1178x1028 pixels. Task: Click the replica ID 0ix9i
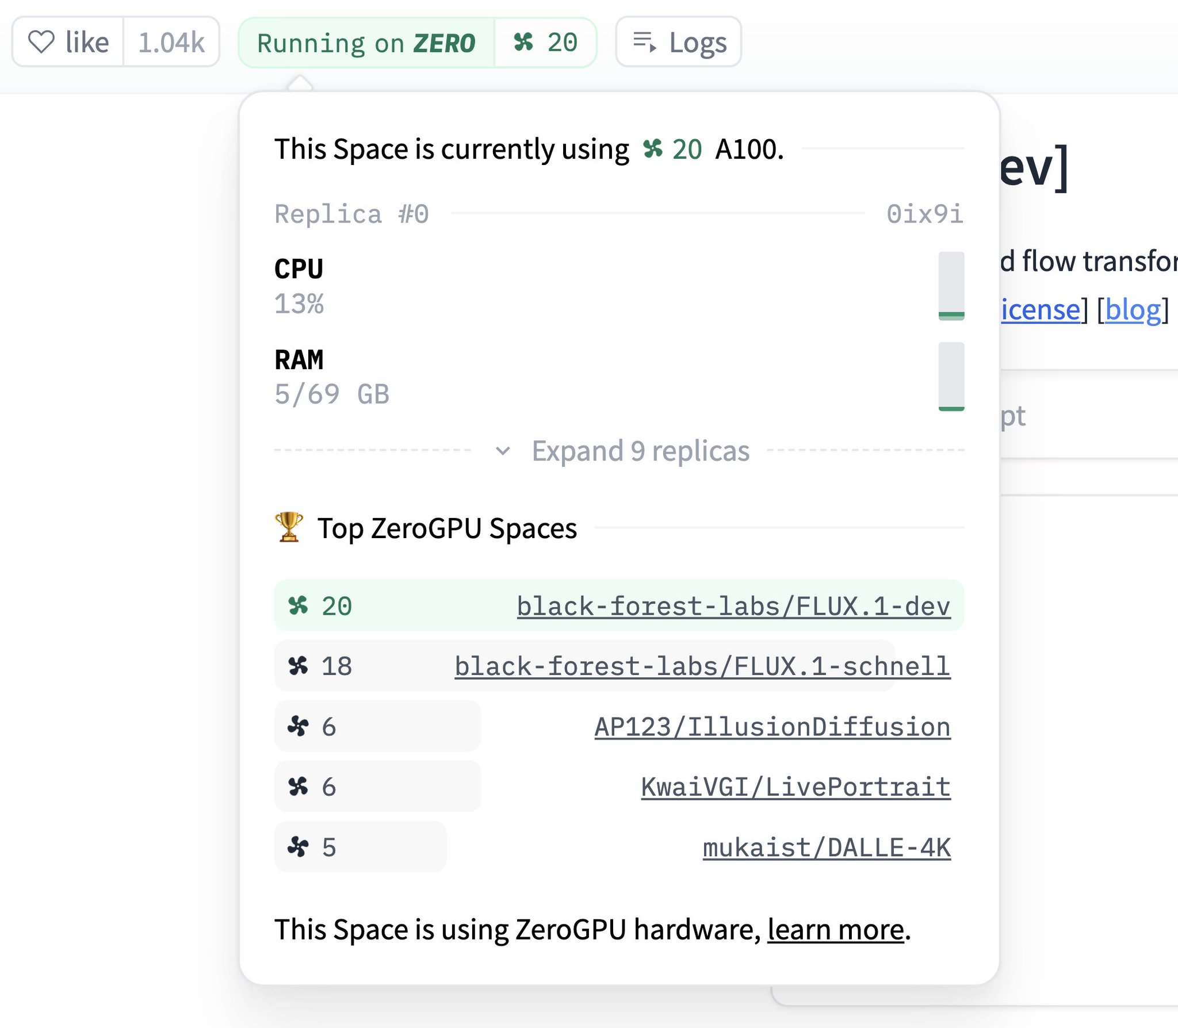925,214
